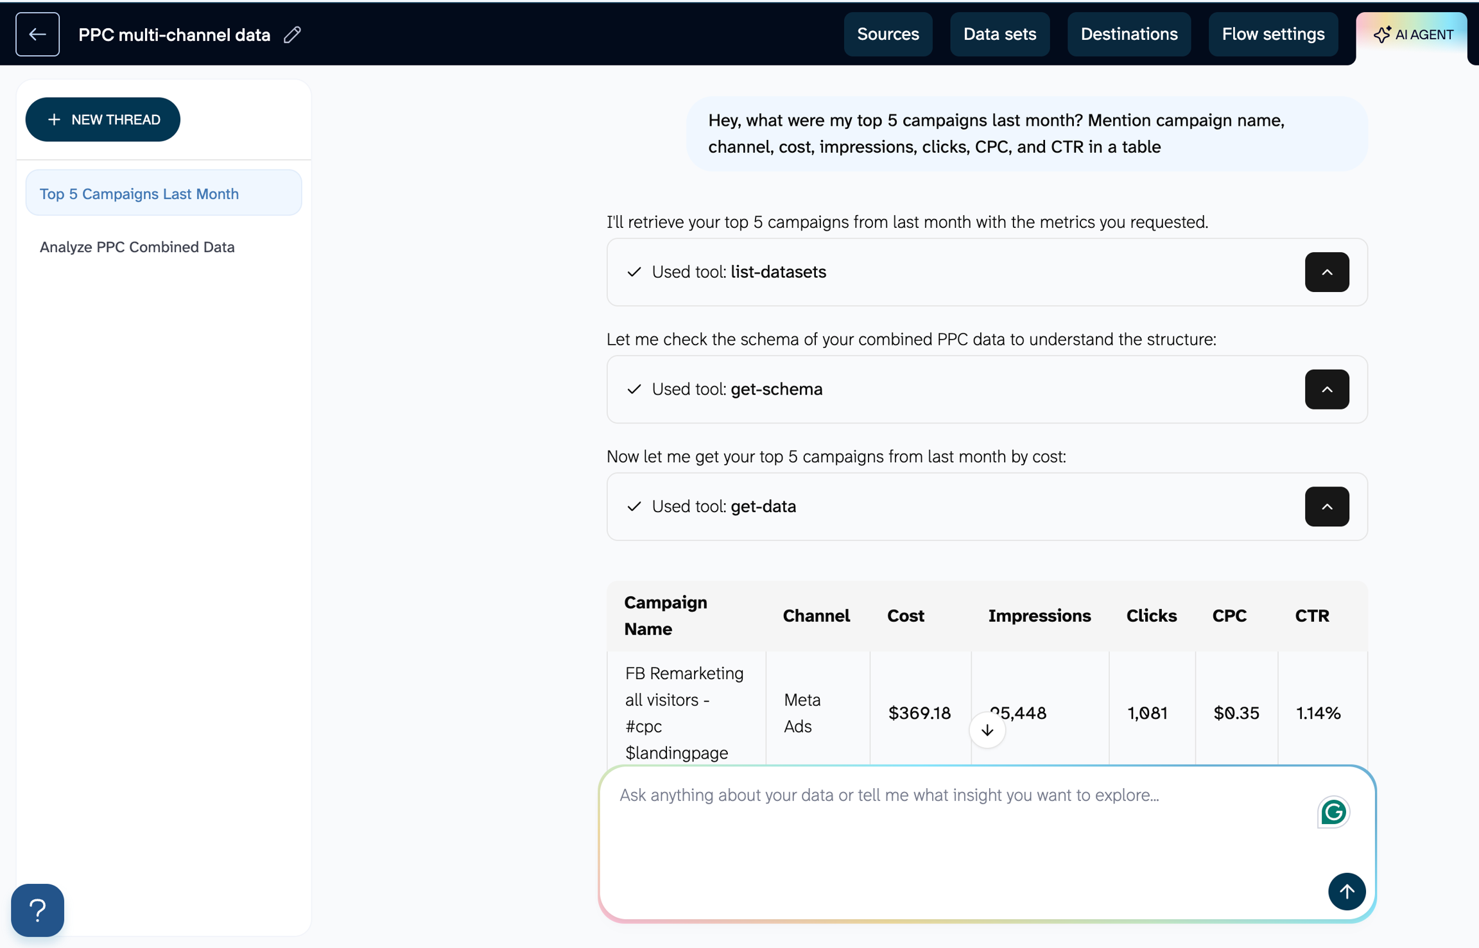Collapse the get-data tool panel
The height and width of the screenshot is (948, 1479).
(1327, 507)
